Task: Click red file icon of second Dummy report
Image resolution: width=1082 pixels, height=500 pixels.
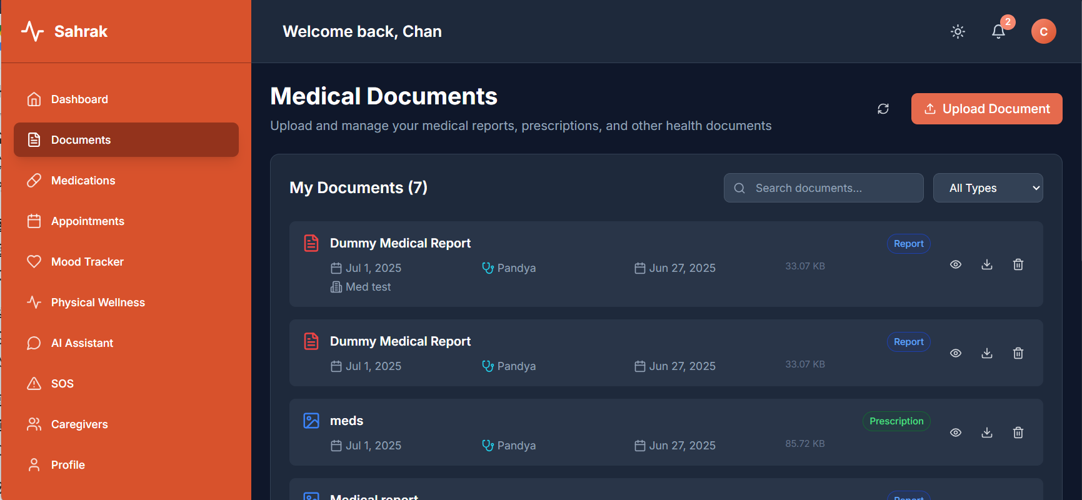Action: tap(311, 341)
